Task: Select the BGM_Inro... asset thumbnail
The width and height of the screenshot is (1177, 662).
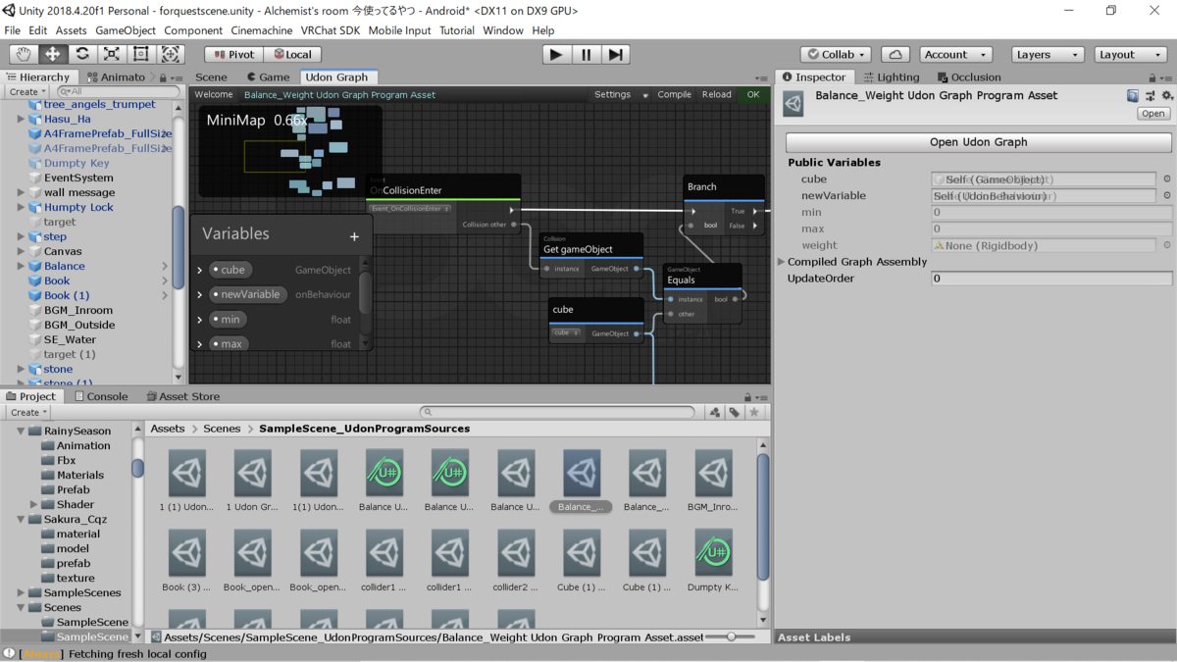Action: pos(713,481)
